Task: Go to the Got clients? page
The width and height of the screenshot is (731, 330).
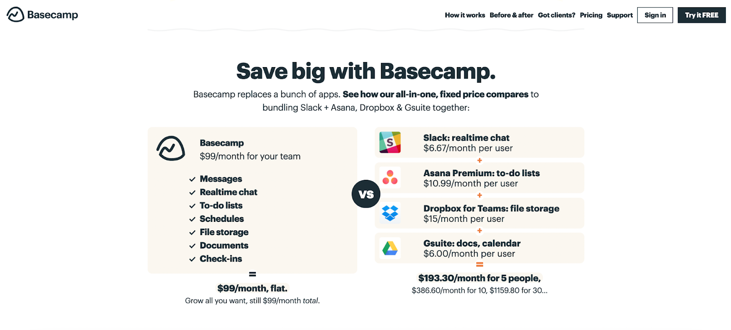Action: click(x=556, y=15)
